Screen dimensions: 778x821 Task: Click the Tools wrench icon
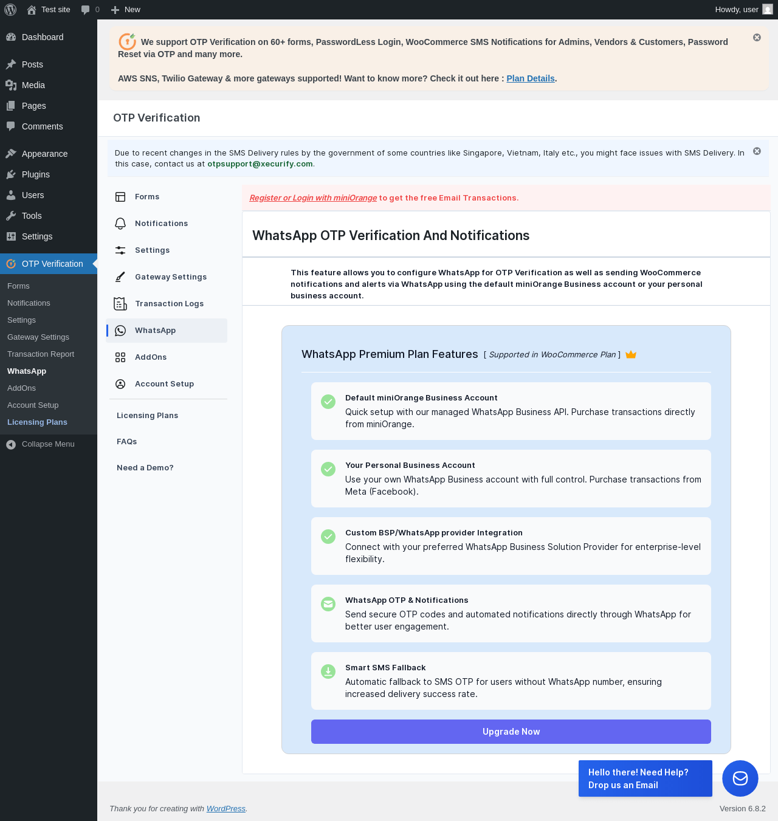11,216
